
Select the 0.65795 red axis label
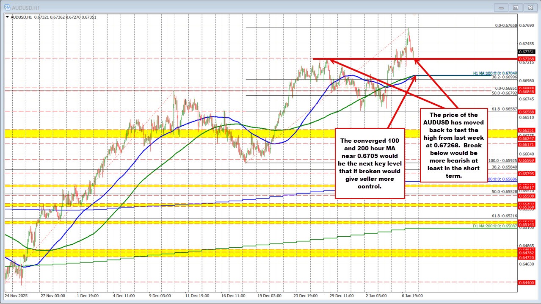click(x=526, y=174)
